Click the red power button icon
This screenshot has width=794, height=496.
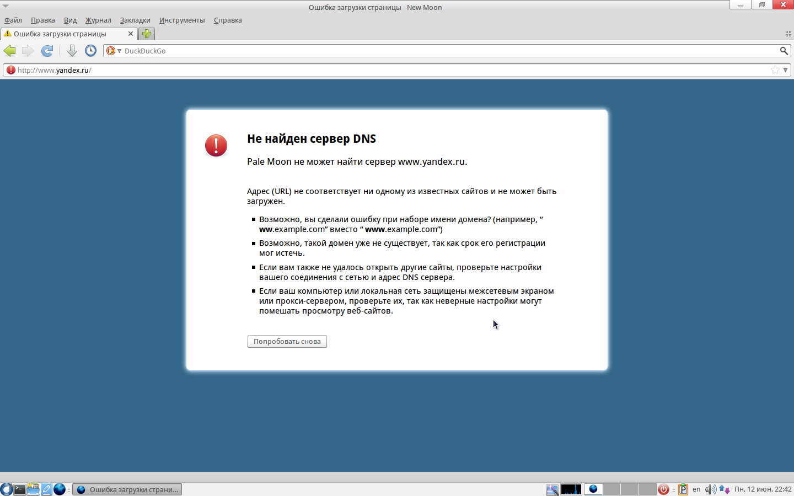point(664,489)
